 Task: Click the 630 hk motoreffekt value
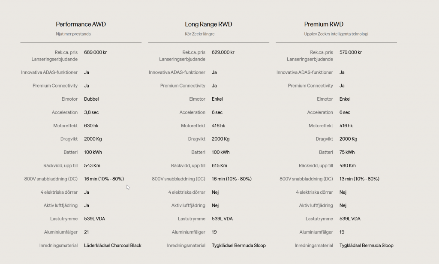[91, 126]
